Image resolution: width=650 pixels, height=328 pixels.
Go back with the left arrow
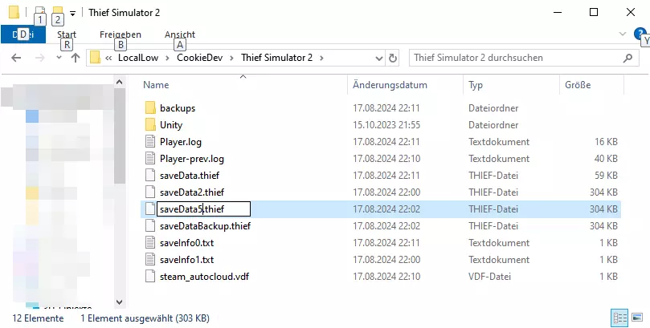(x=16, y=58)
